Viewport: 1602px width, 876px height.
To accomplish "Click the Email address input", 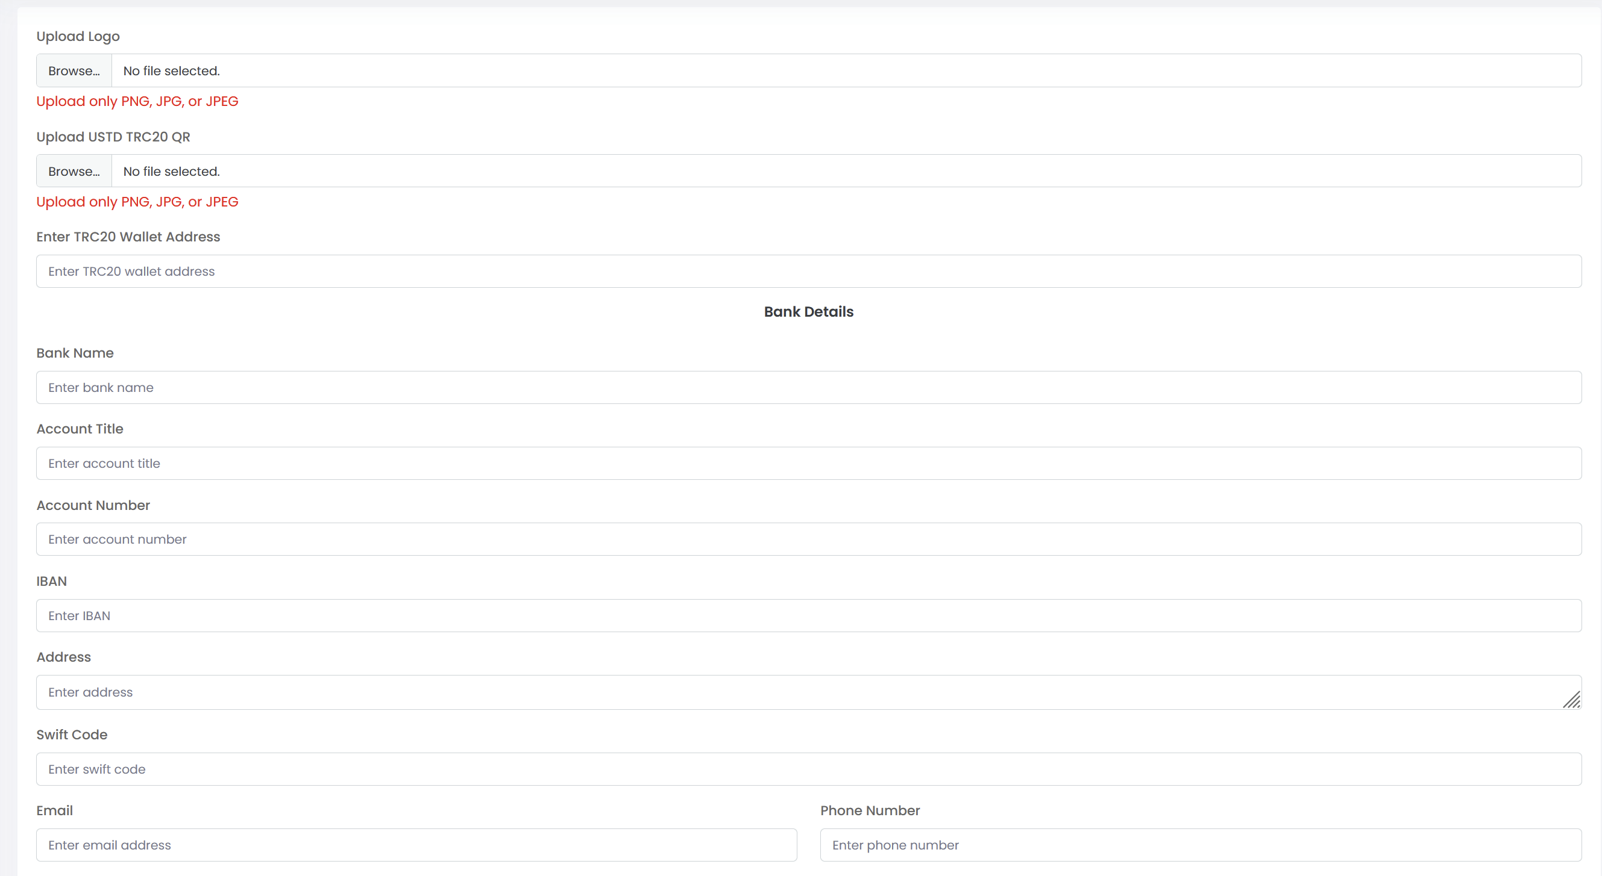I will (x=416, y=845).
